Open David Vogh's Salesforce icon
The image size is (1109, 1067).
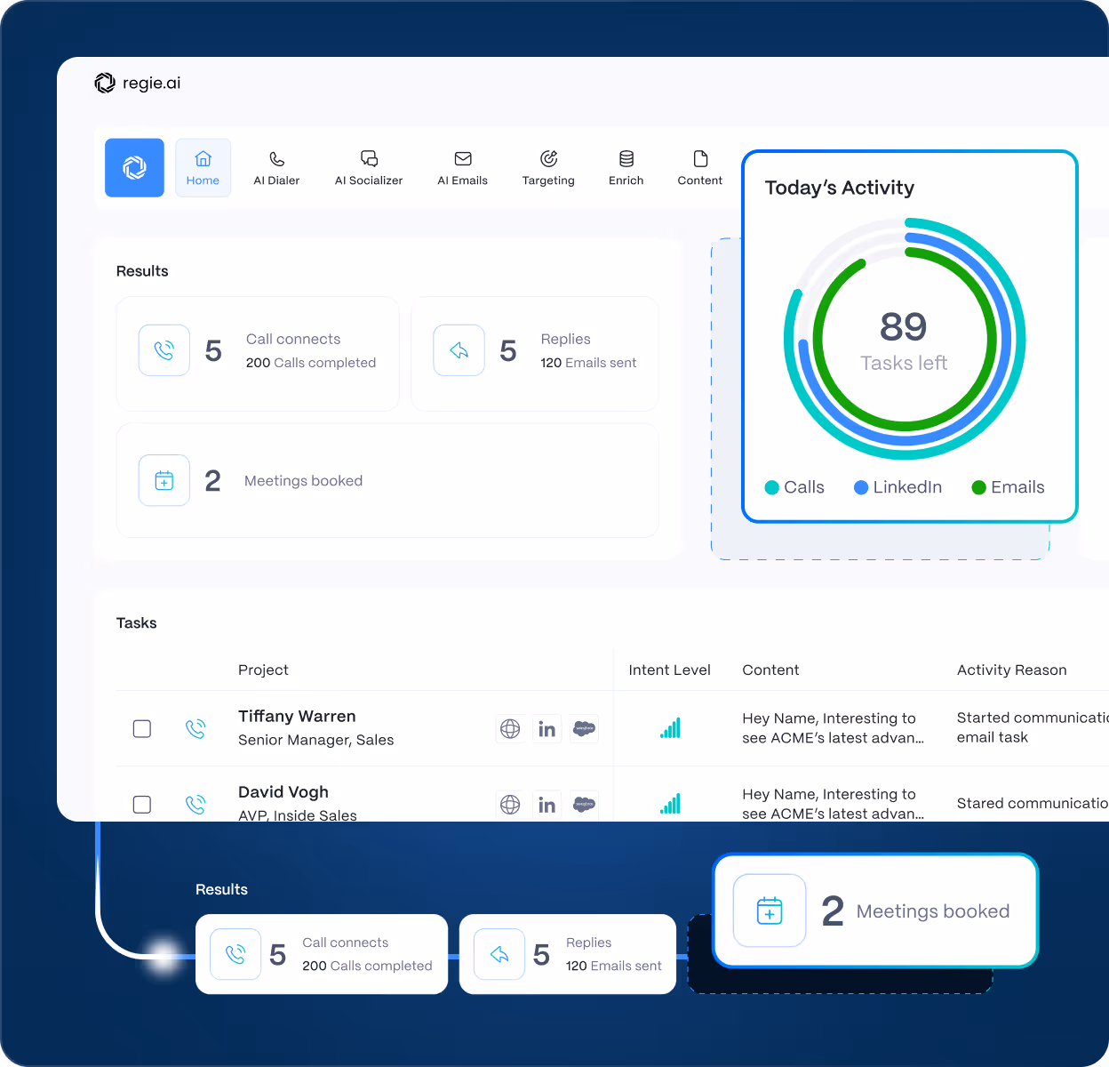pos(584,805)
